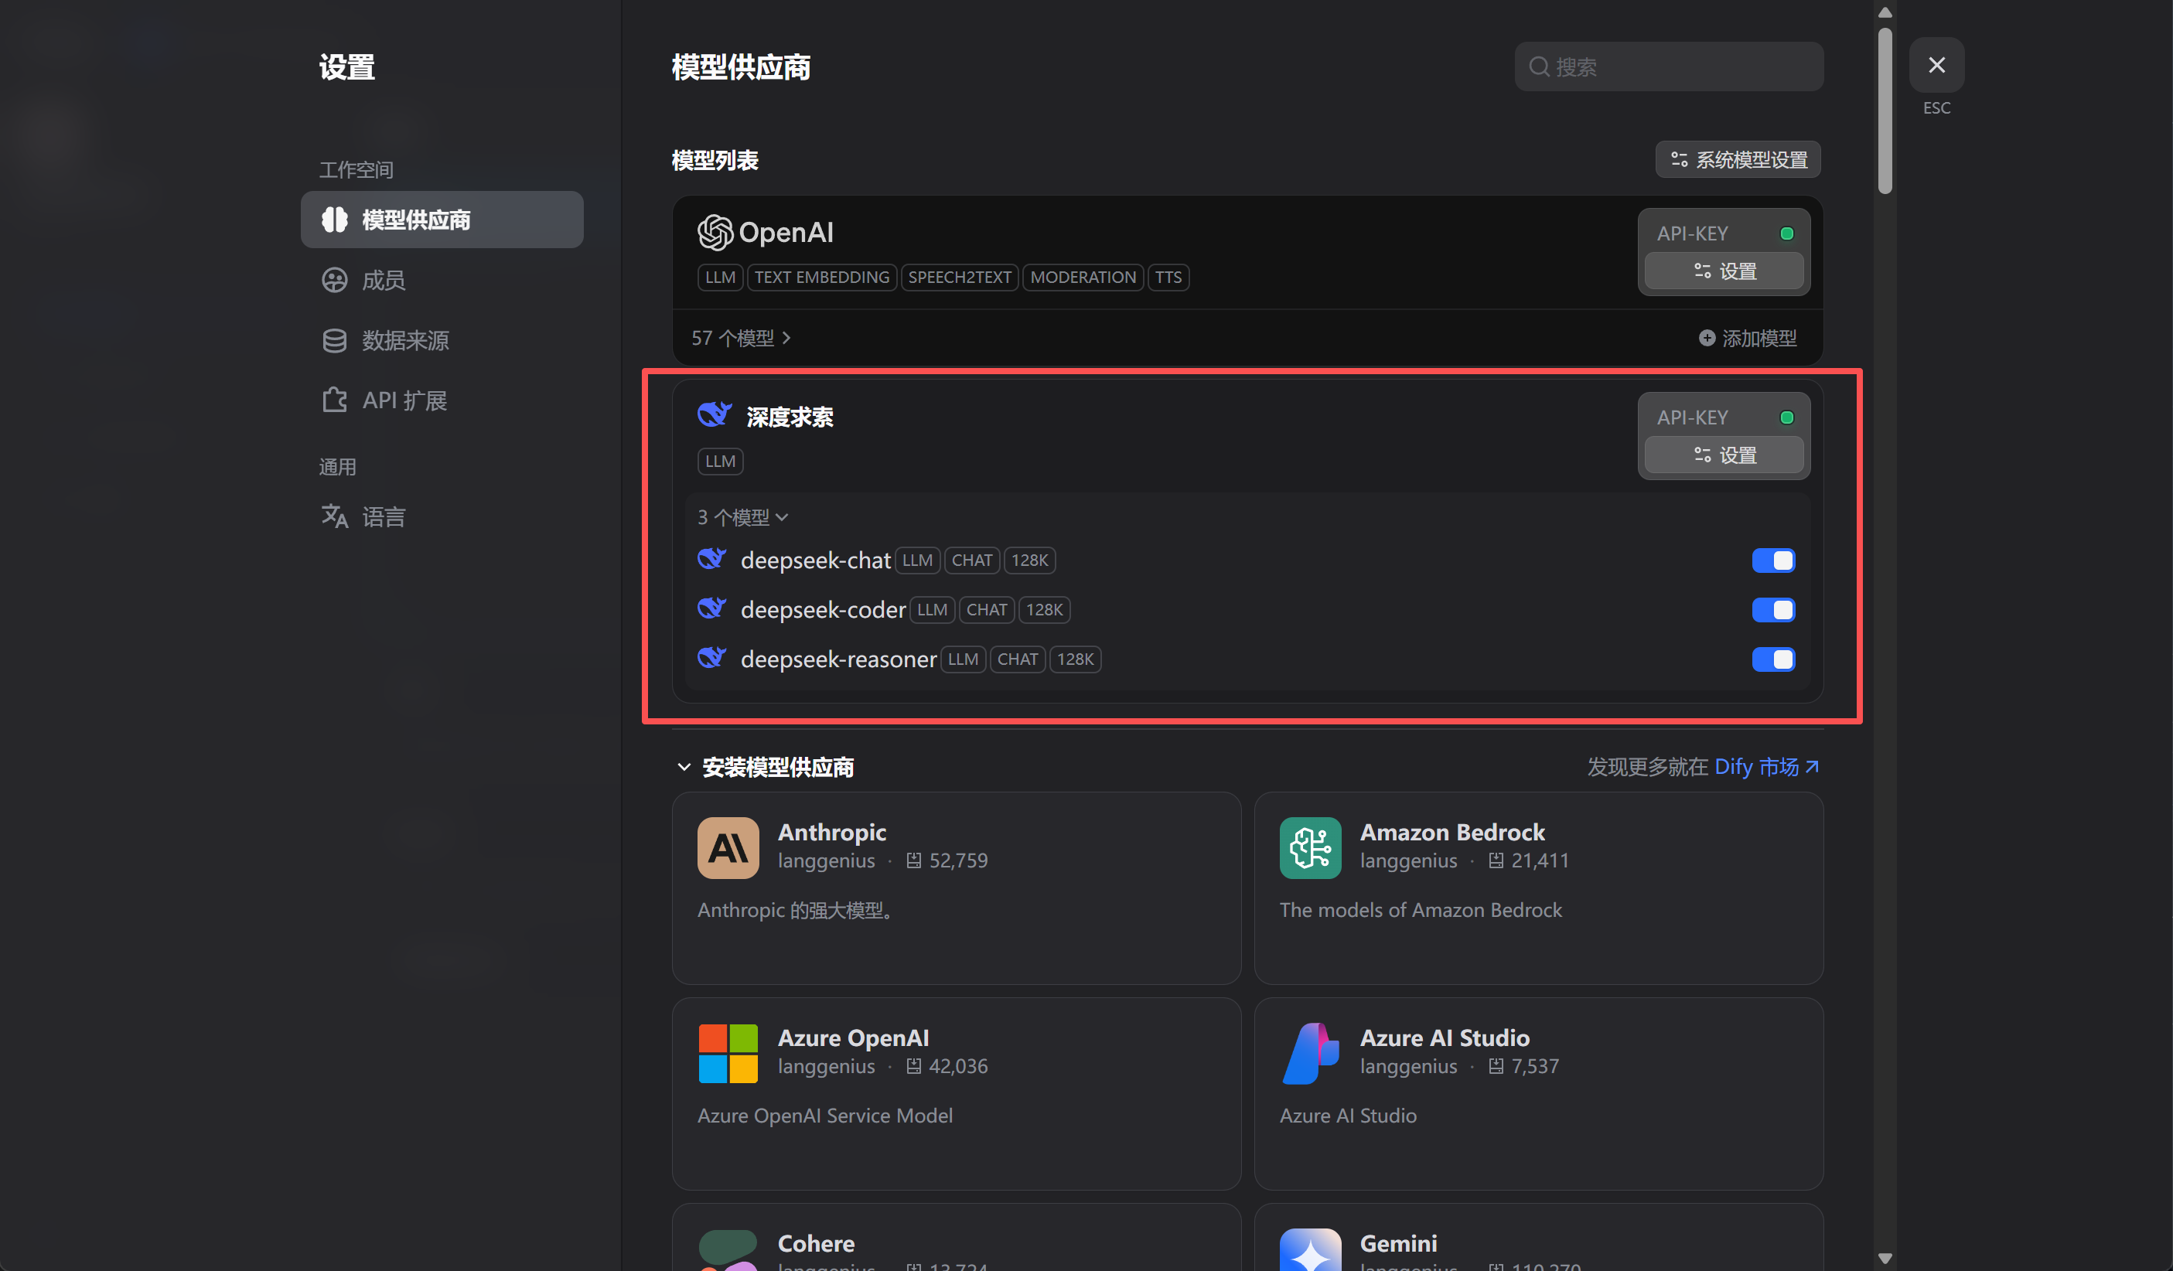Click the database icon beside 数据来源
The width and height of the screenshot is (2173, 1271).
pyautogui.click(x=335, y=339)
